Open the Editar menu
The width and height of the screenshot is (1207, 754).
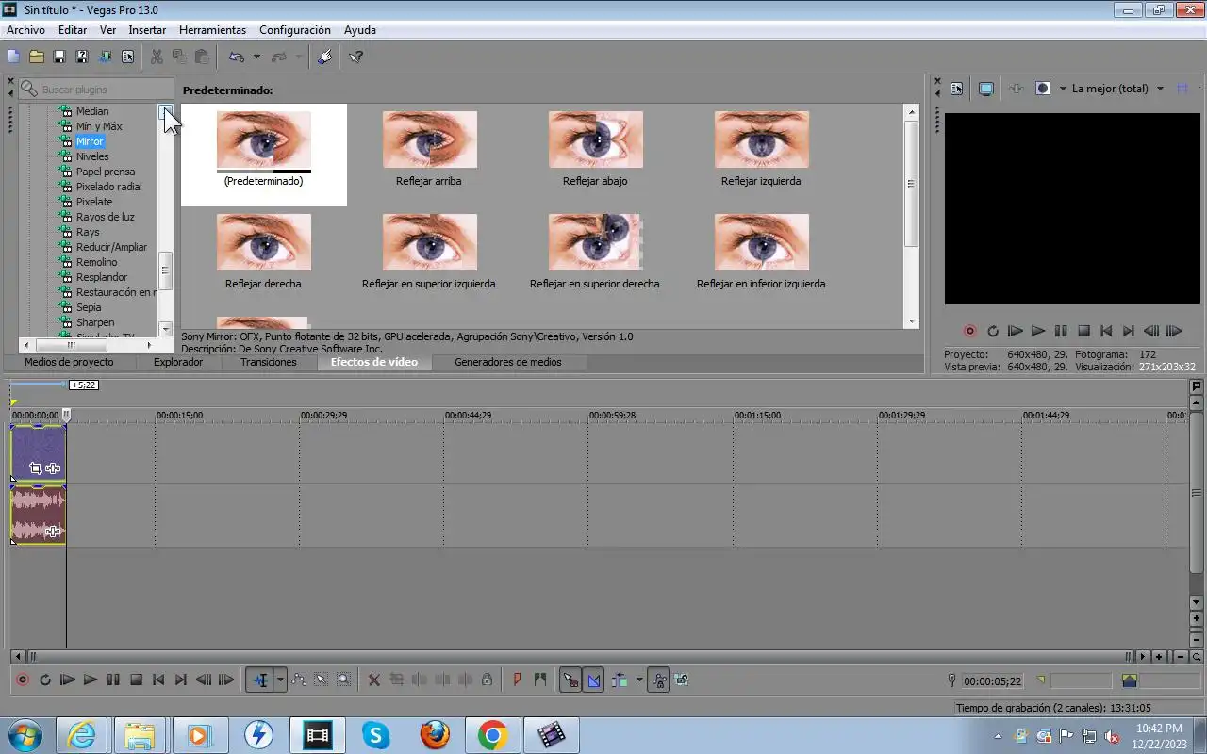tap(73, 30)
